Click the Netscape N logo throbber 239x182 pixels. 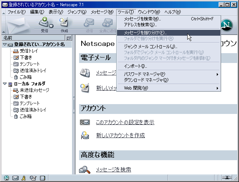click(x=227, y=25)
